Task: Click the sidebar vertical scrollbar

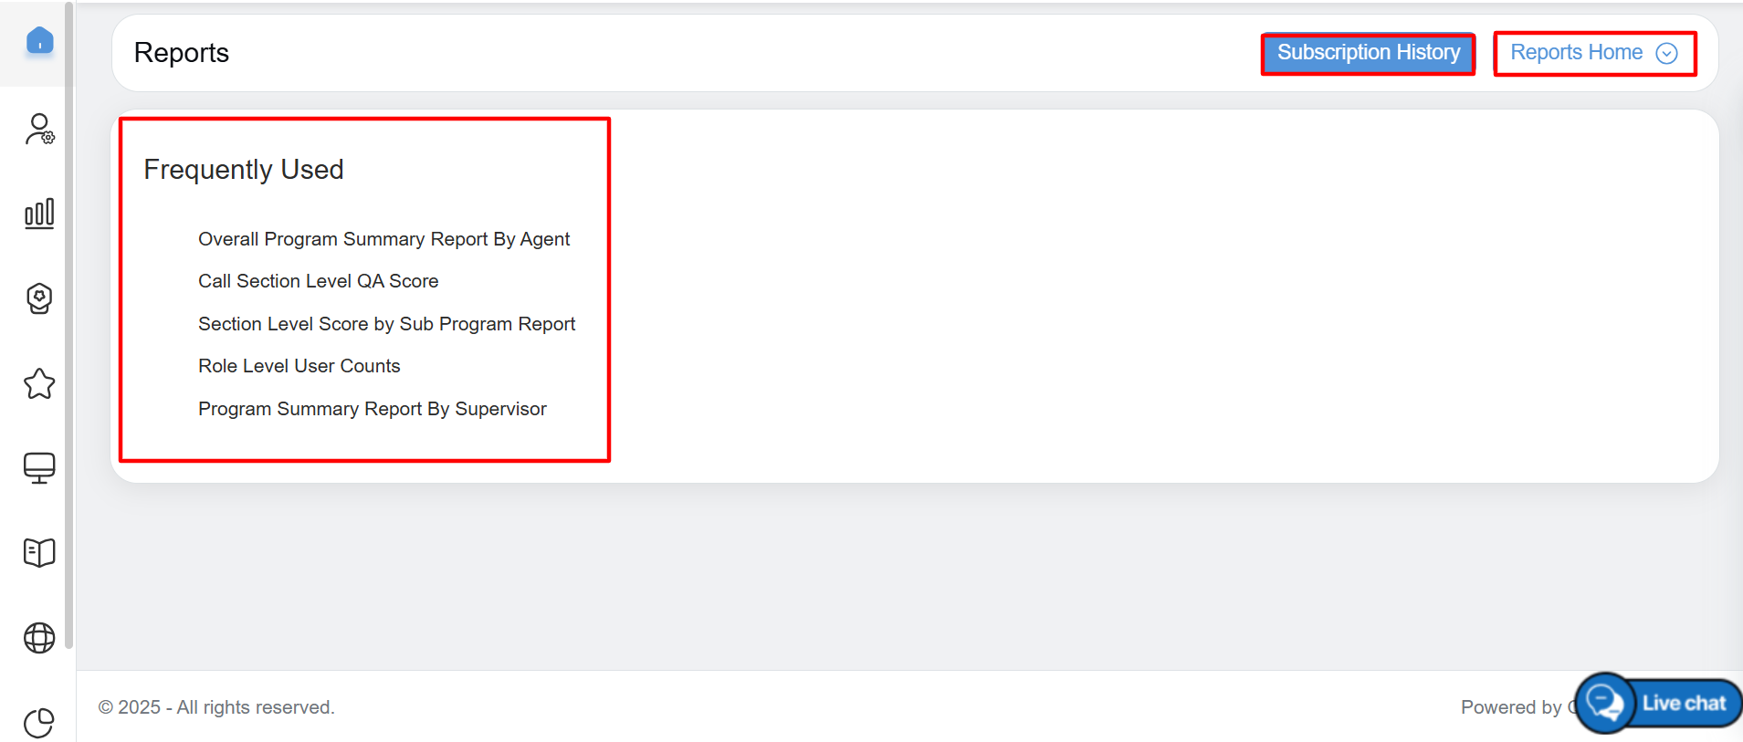Action: [x=69, y=325]
